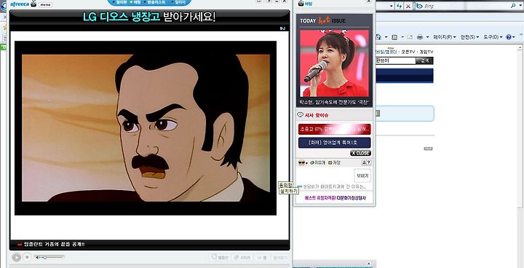524x268 pixels.
Task: Click the 설치하기 tooltip label
Action: click(288, 191)
